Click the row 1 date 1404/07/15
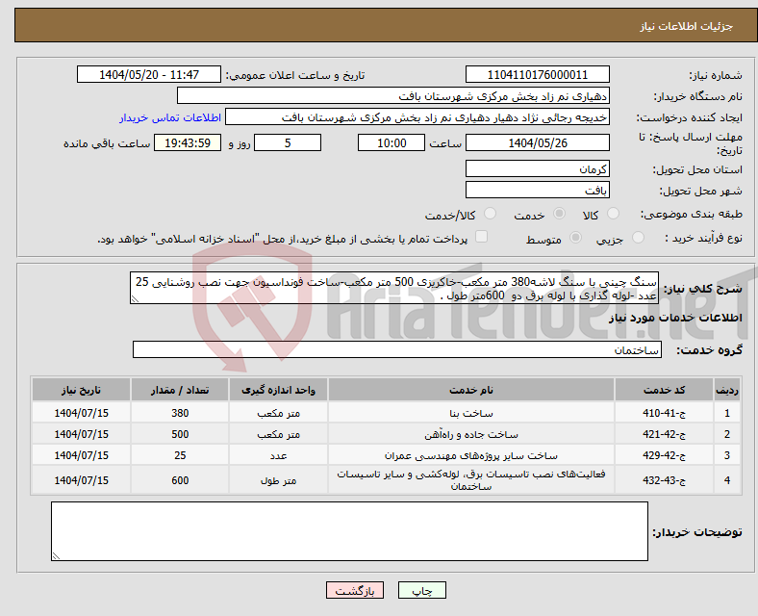758x616 pixels. tap(81, 413)
